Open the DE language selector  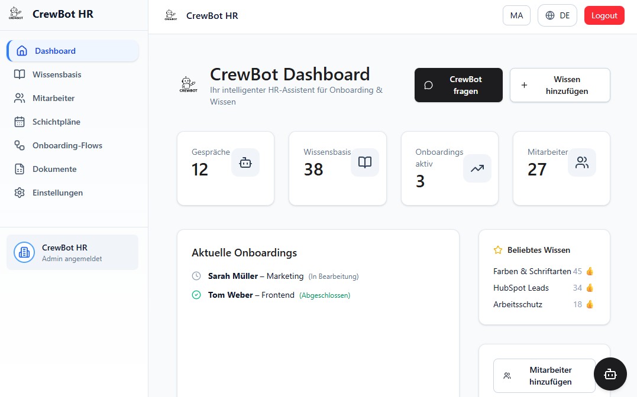click(x=557, y=15)
